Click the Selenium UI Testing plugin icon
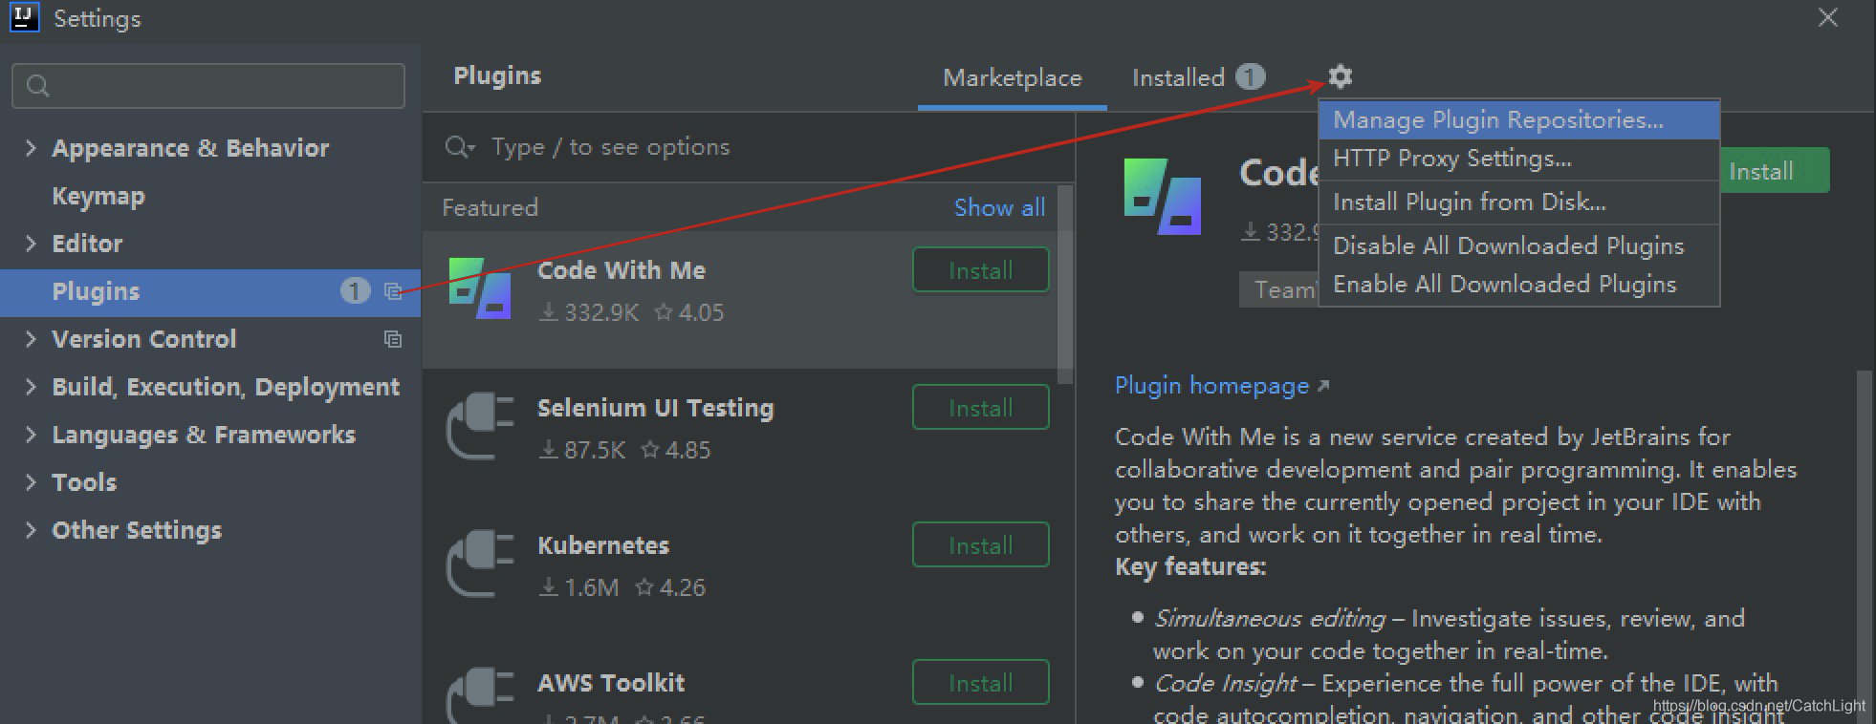Image resolution: width=1876 pixels, height=724 pixels. 480,426
